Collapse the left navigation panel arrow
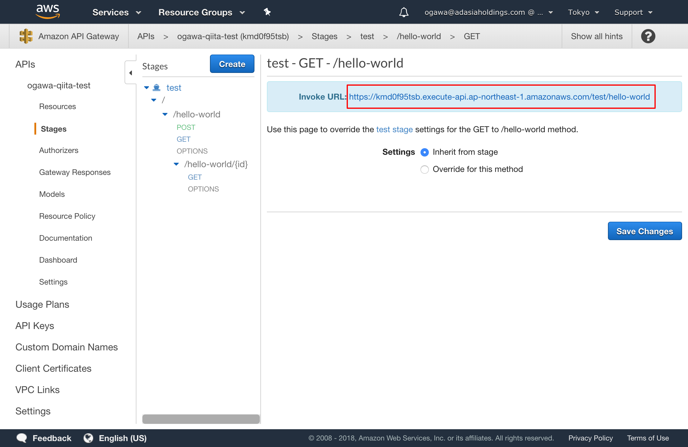 (x=130, y=73)
